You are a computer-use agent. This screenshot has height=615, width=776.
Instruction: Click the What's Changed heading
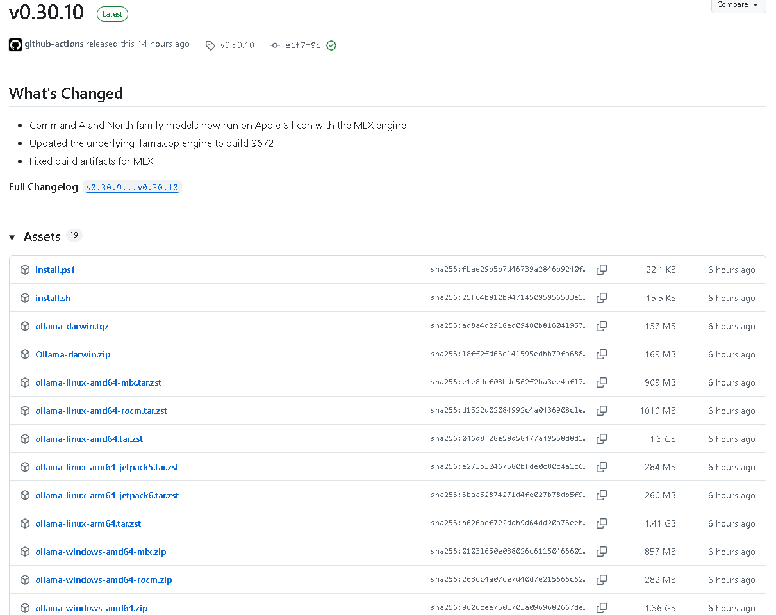[x=66, y=94]
